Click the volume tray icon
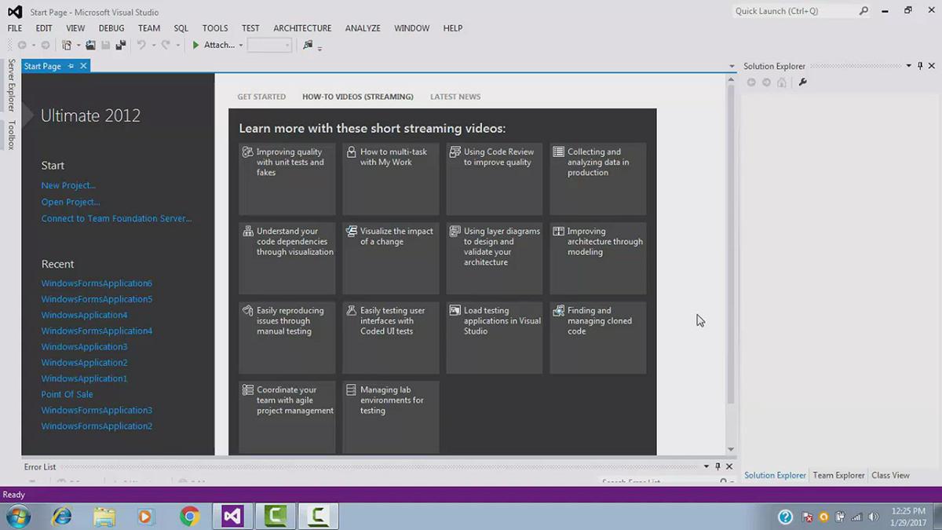The height and width of the screenshot is (530, 942). tap(872, 517)
